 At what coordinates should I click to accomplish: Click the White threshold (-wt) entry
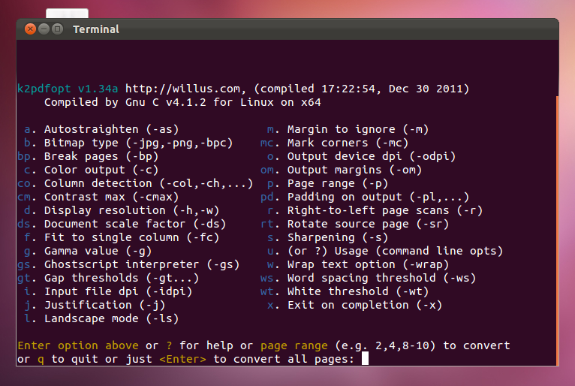tap(345, 291)
